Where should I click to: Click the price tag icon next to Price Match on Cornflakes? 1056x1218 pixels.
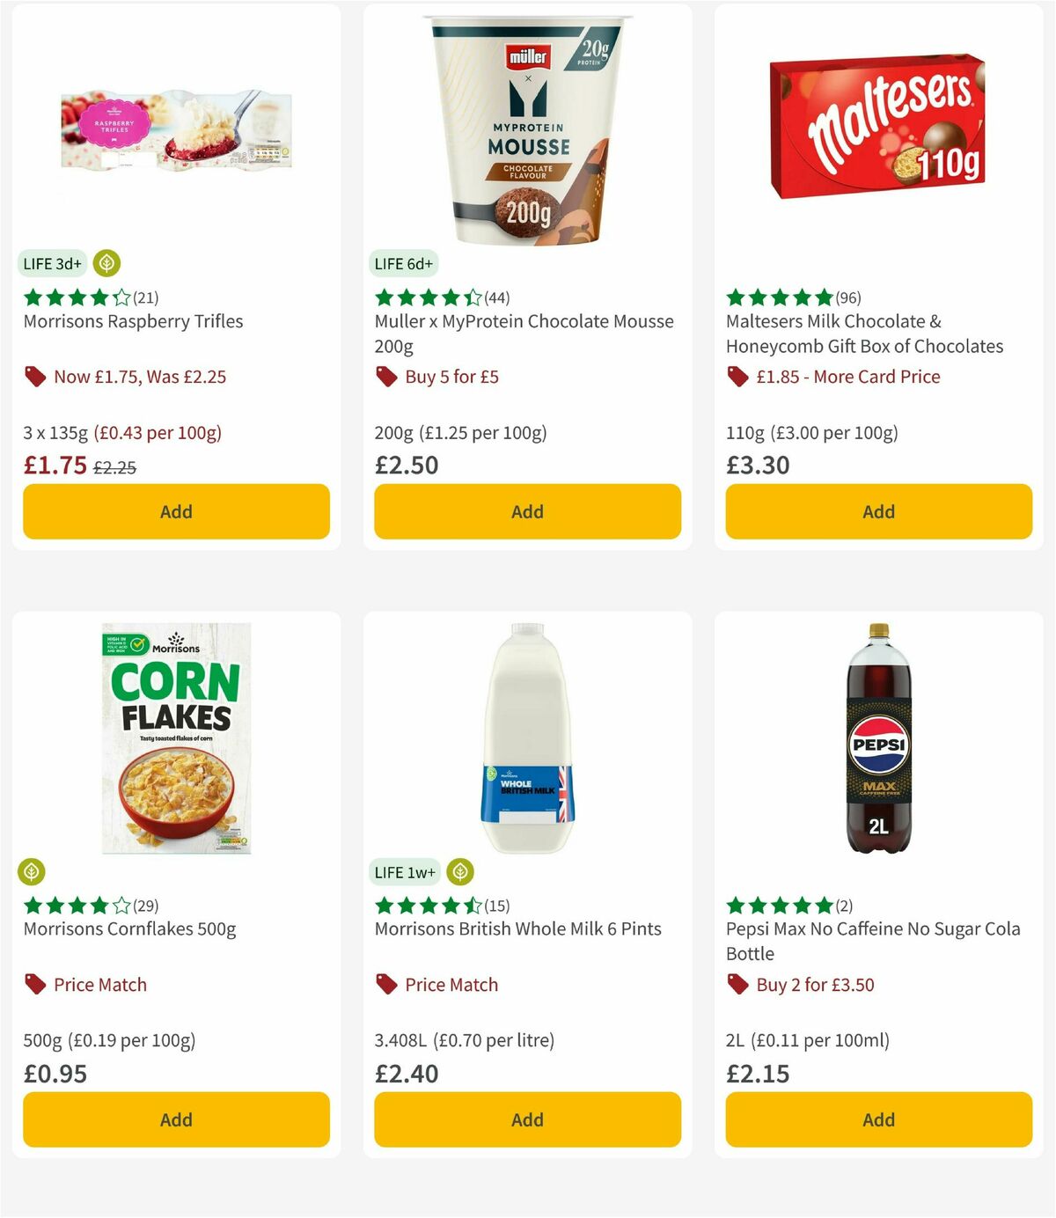point(33,984)
